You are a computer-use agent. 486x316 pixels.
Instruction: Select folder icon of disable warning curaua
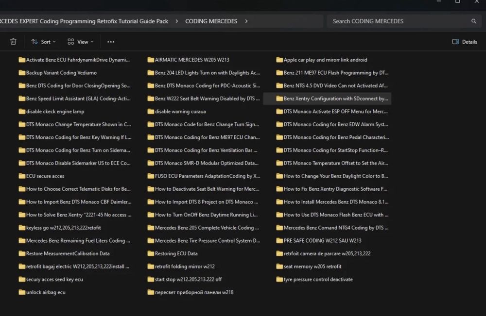coord(151,112)
